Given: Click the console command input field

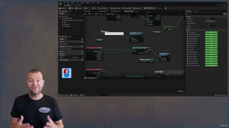Looking at the screenshot, I should (97, 95).
